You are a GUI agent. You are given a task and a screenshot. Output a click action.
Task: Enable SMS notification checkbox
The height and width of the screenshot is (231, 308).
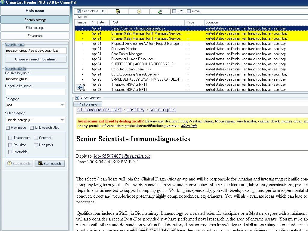174,11
